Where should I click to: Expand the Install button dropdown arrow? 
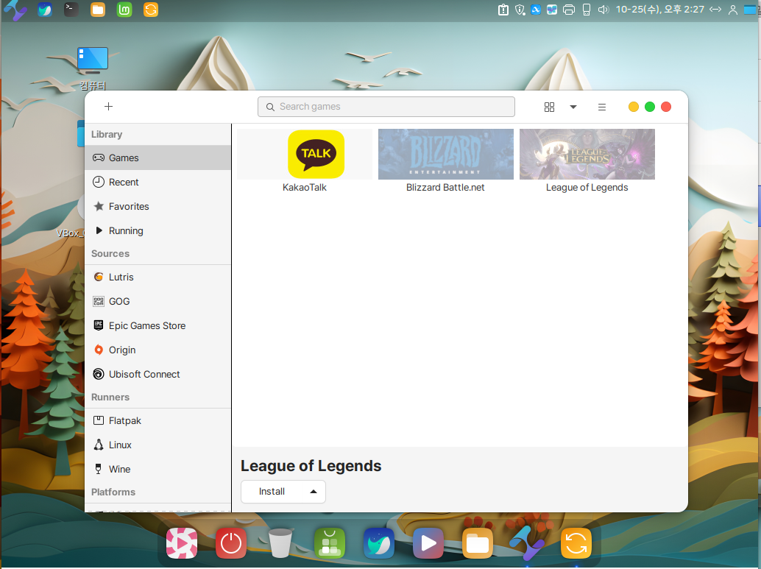pos(314,492)
